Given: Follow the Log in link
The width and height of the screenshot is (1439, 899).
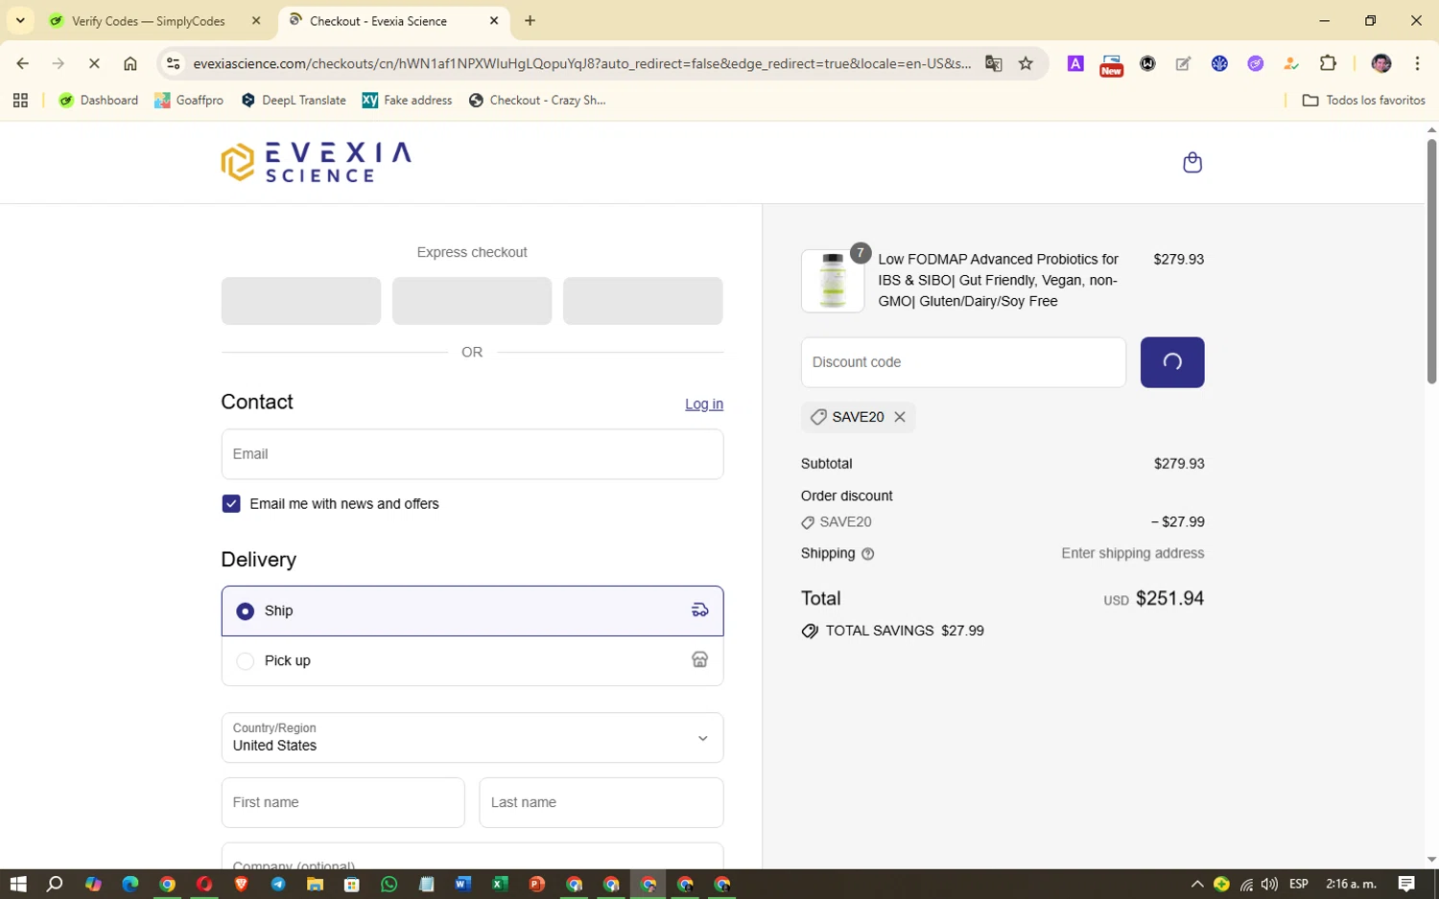Looking at the screenshot, I should tap(704, 404).
